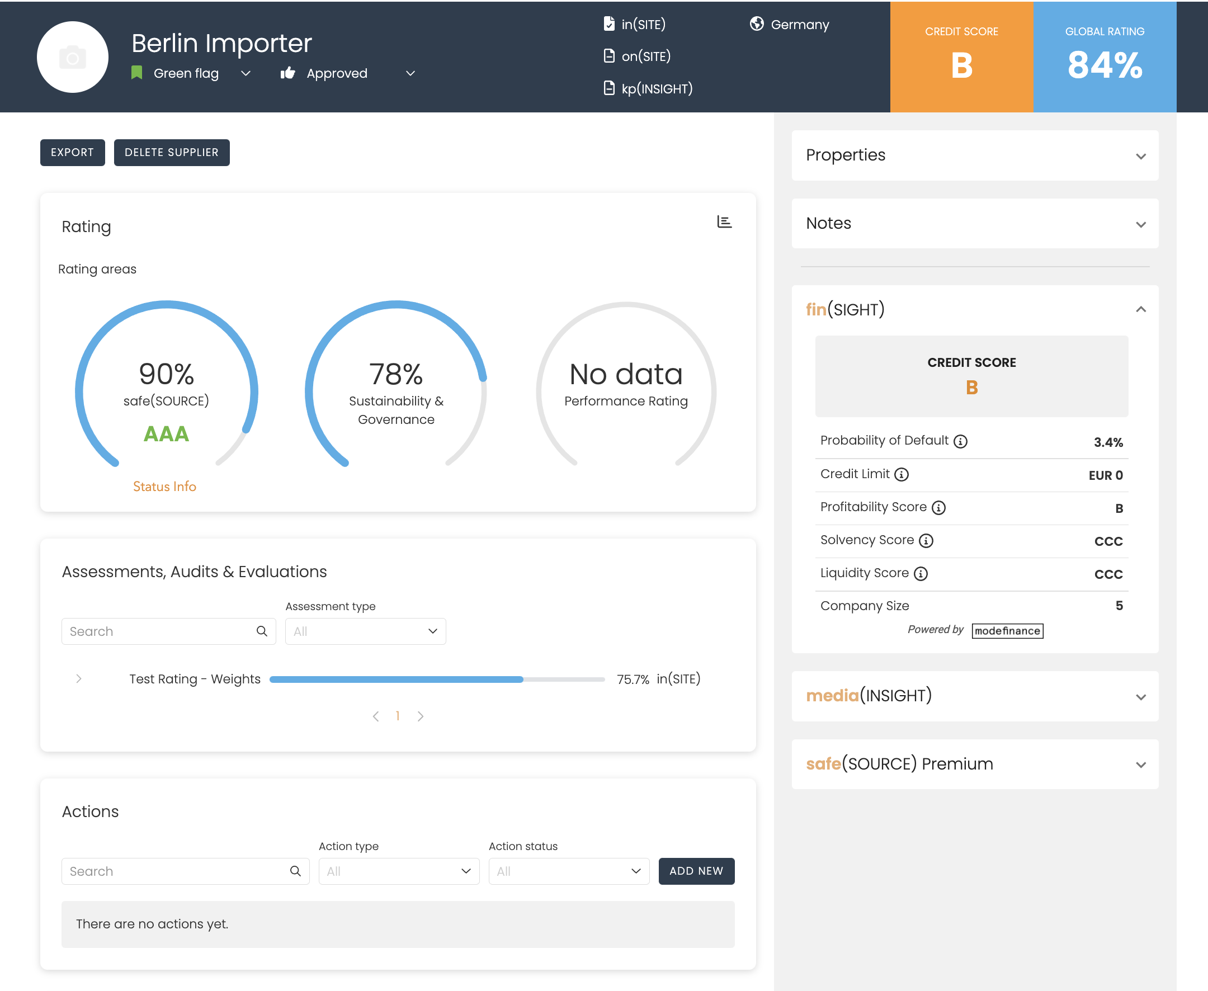
Task: Click the Company Size value 5
Action: pos(1119,605)
